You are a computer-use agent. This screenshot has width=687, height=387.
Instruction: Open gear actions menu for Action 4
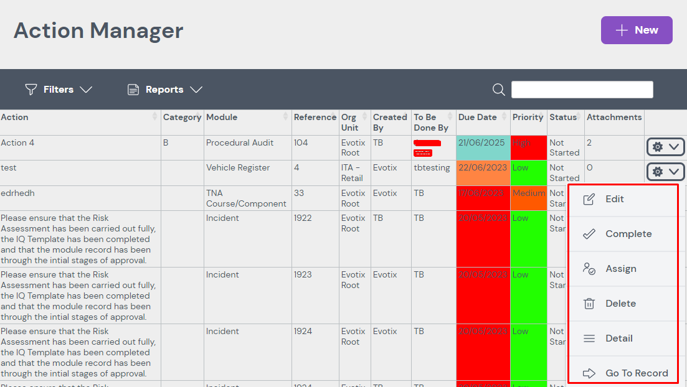click(665, 147)
